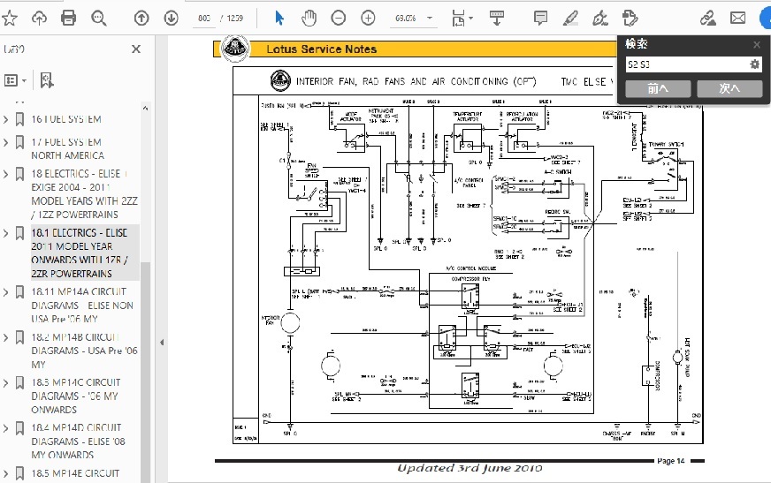The height and width of the screenshot is (483, 771).
Task: Click the 前へ previous result button
Action: (x=658, y=89)
